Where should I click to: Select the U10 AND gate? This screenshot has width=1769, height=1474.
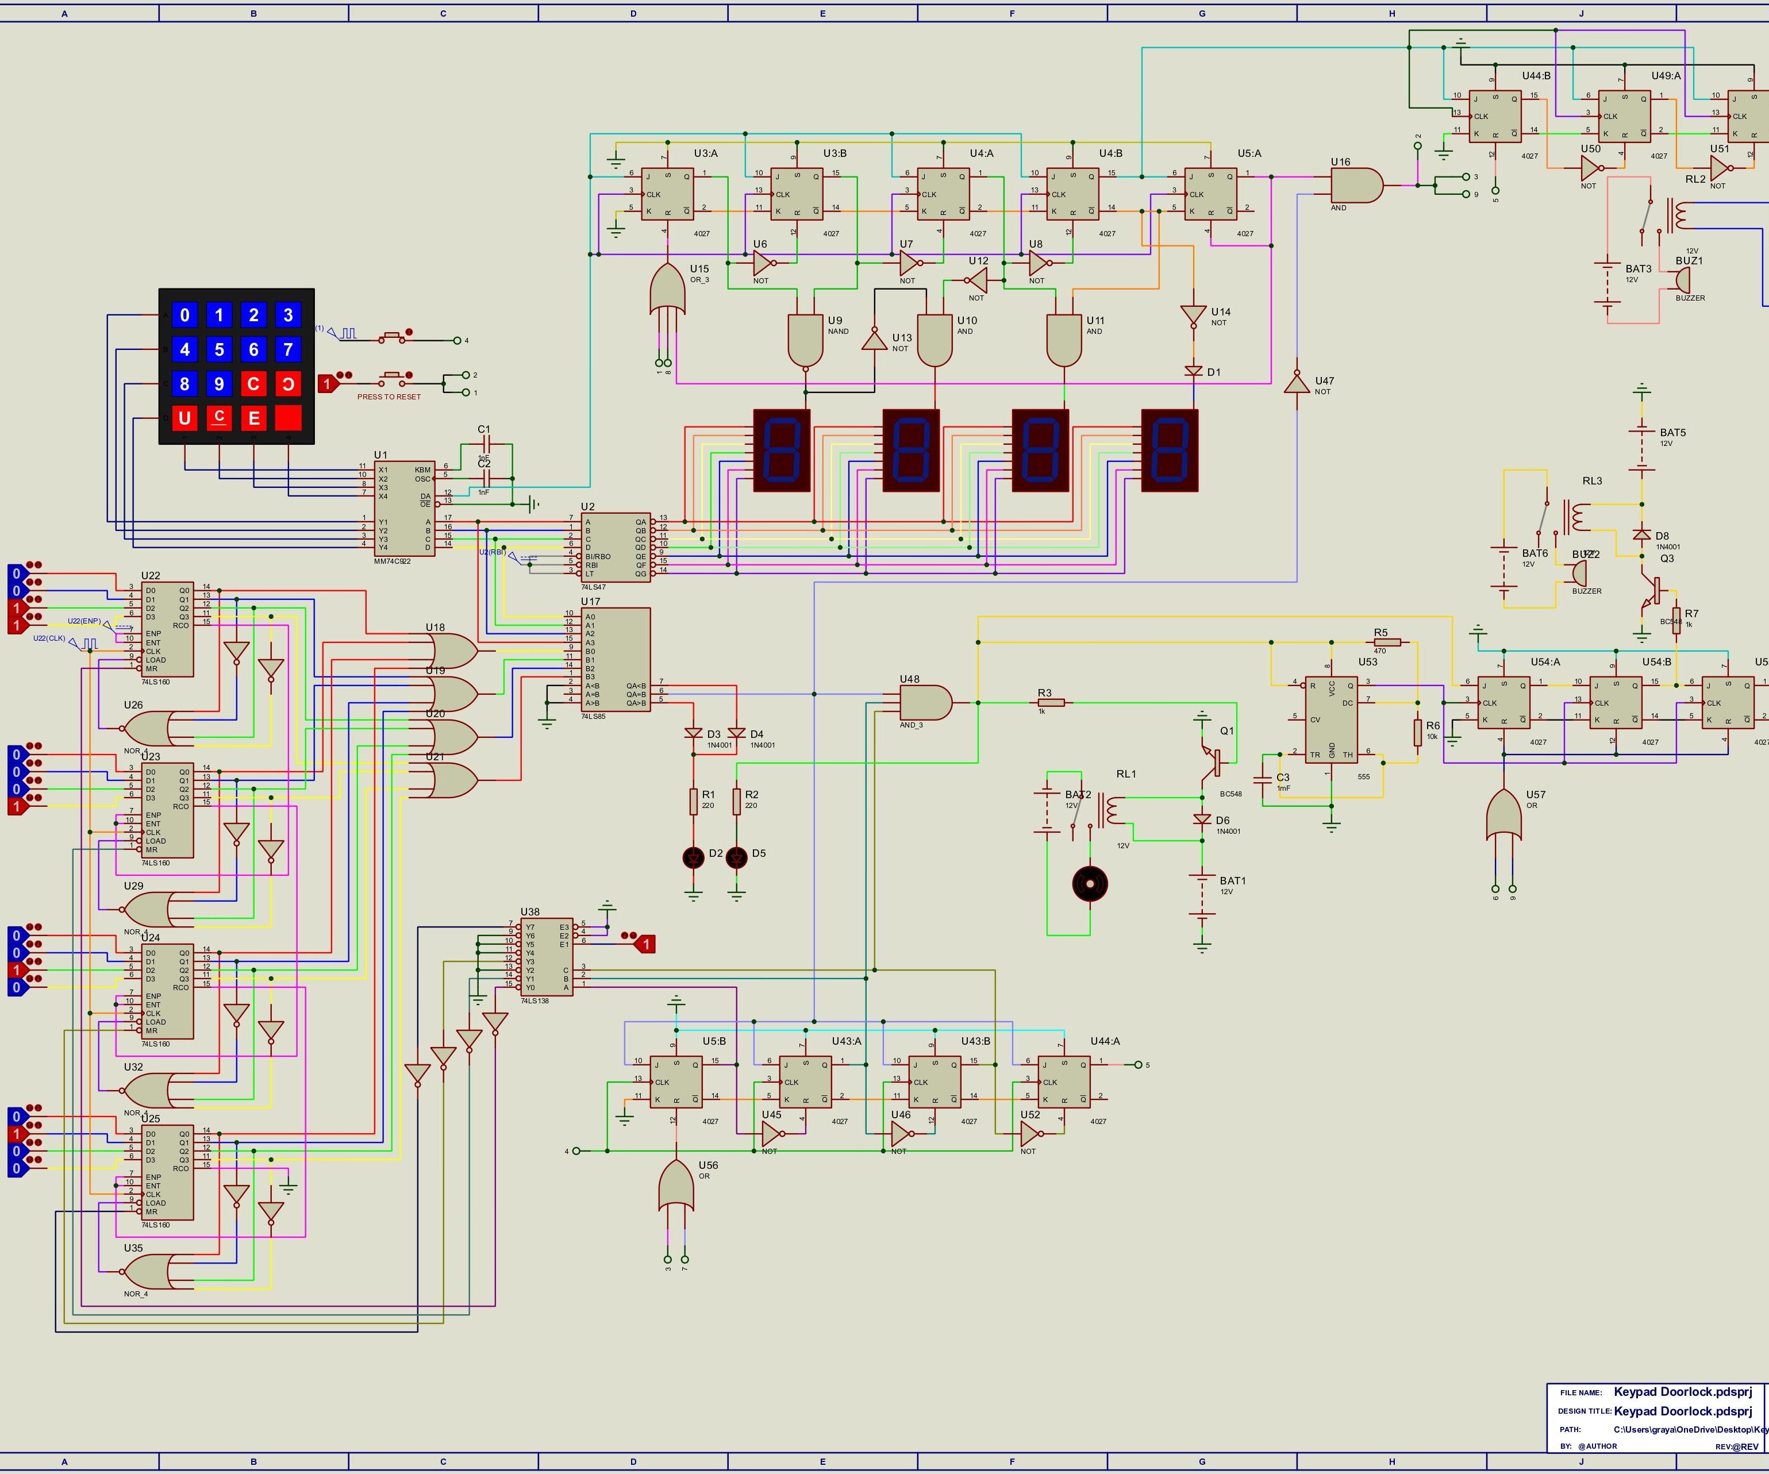click(x=934, y=340)
